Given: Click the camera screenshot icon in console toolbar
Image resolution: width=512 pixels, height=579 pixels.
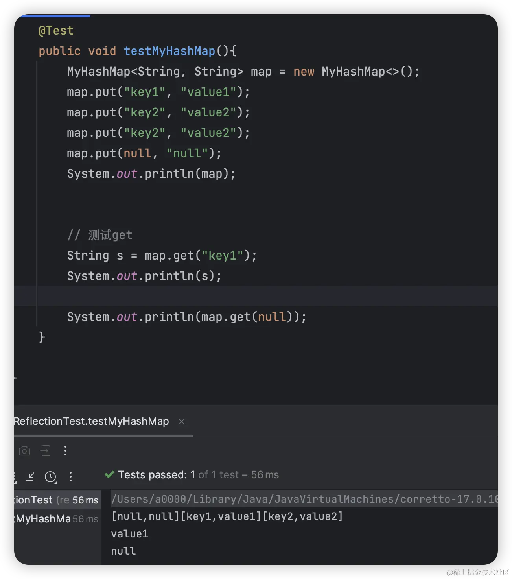Looking at the screenshot, I should (24, 451).
